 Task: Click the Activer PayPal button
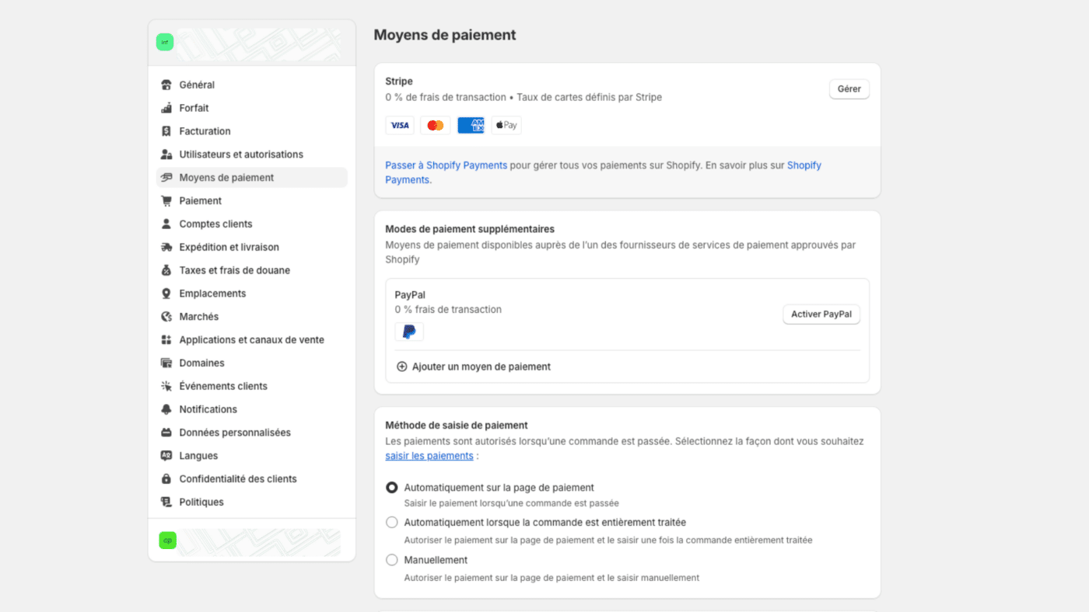point(821,315)
